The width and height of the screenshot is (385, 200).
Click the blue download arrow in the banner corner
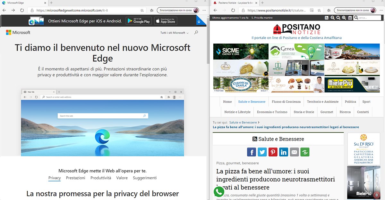199,21
